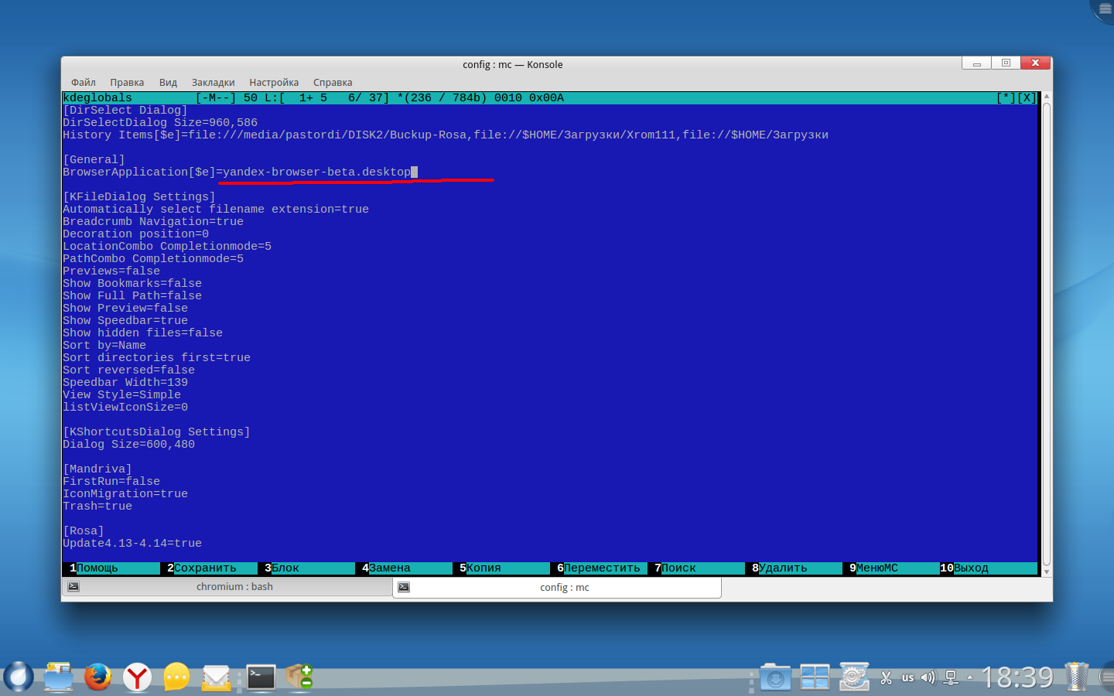Click the [X] close editor button

coord(1027,98)
